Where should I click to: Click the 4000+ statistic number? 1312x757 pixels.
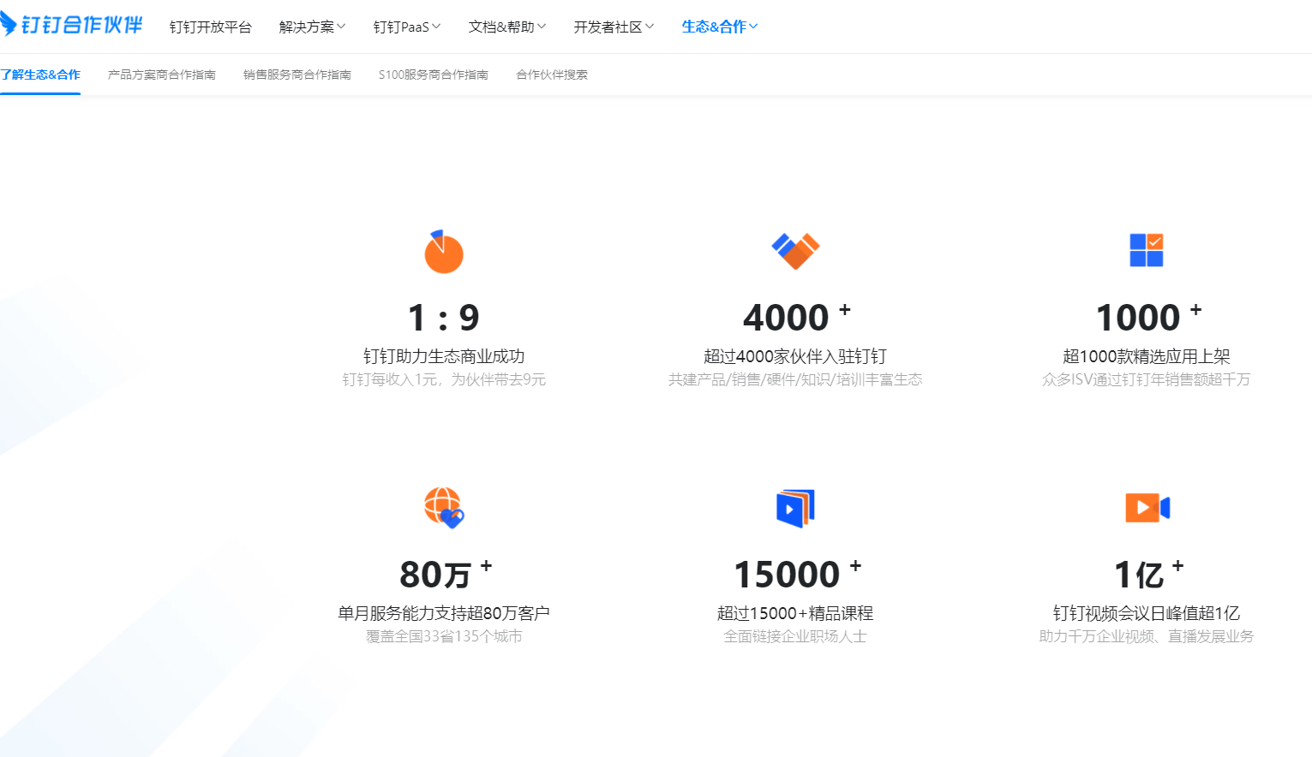click(x=796, y=317)
